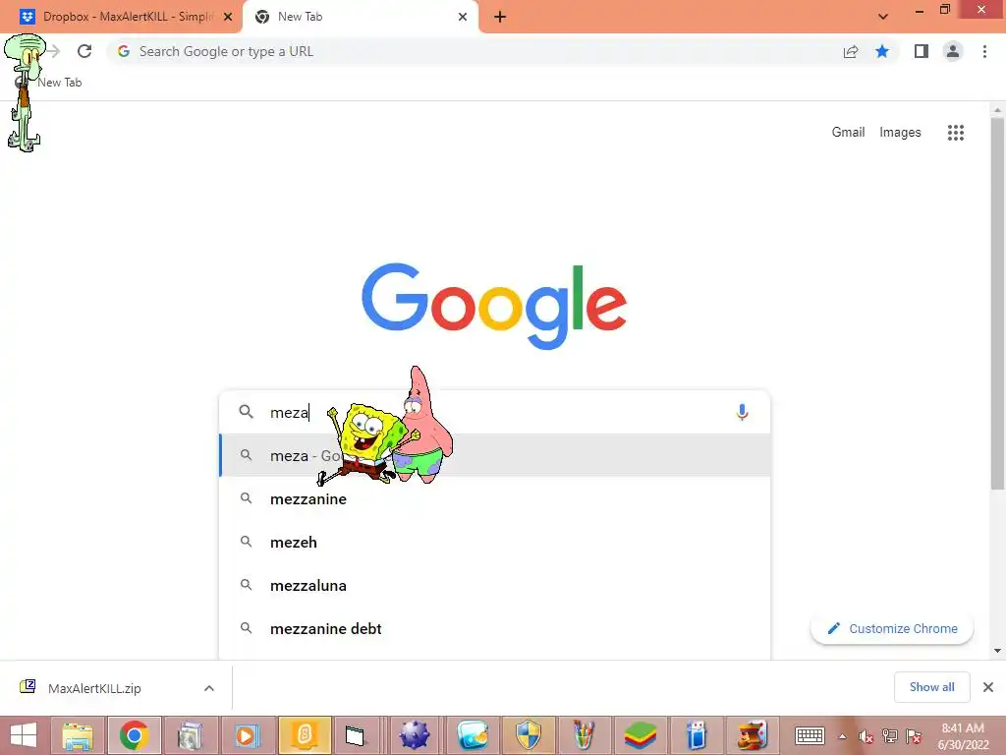Screen dimensions: 1006x755
Task: Select the mezzaluna suggestion
Action: coord(495,586)
